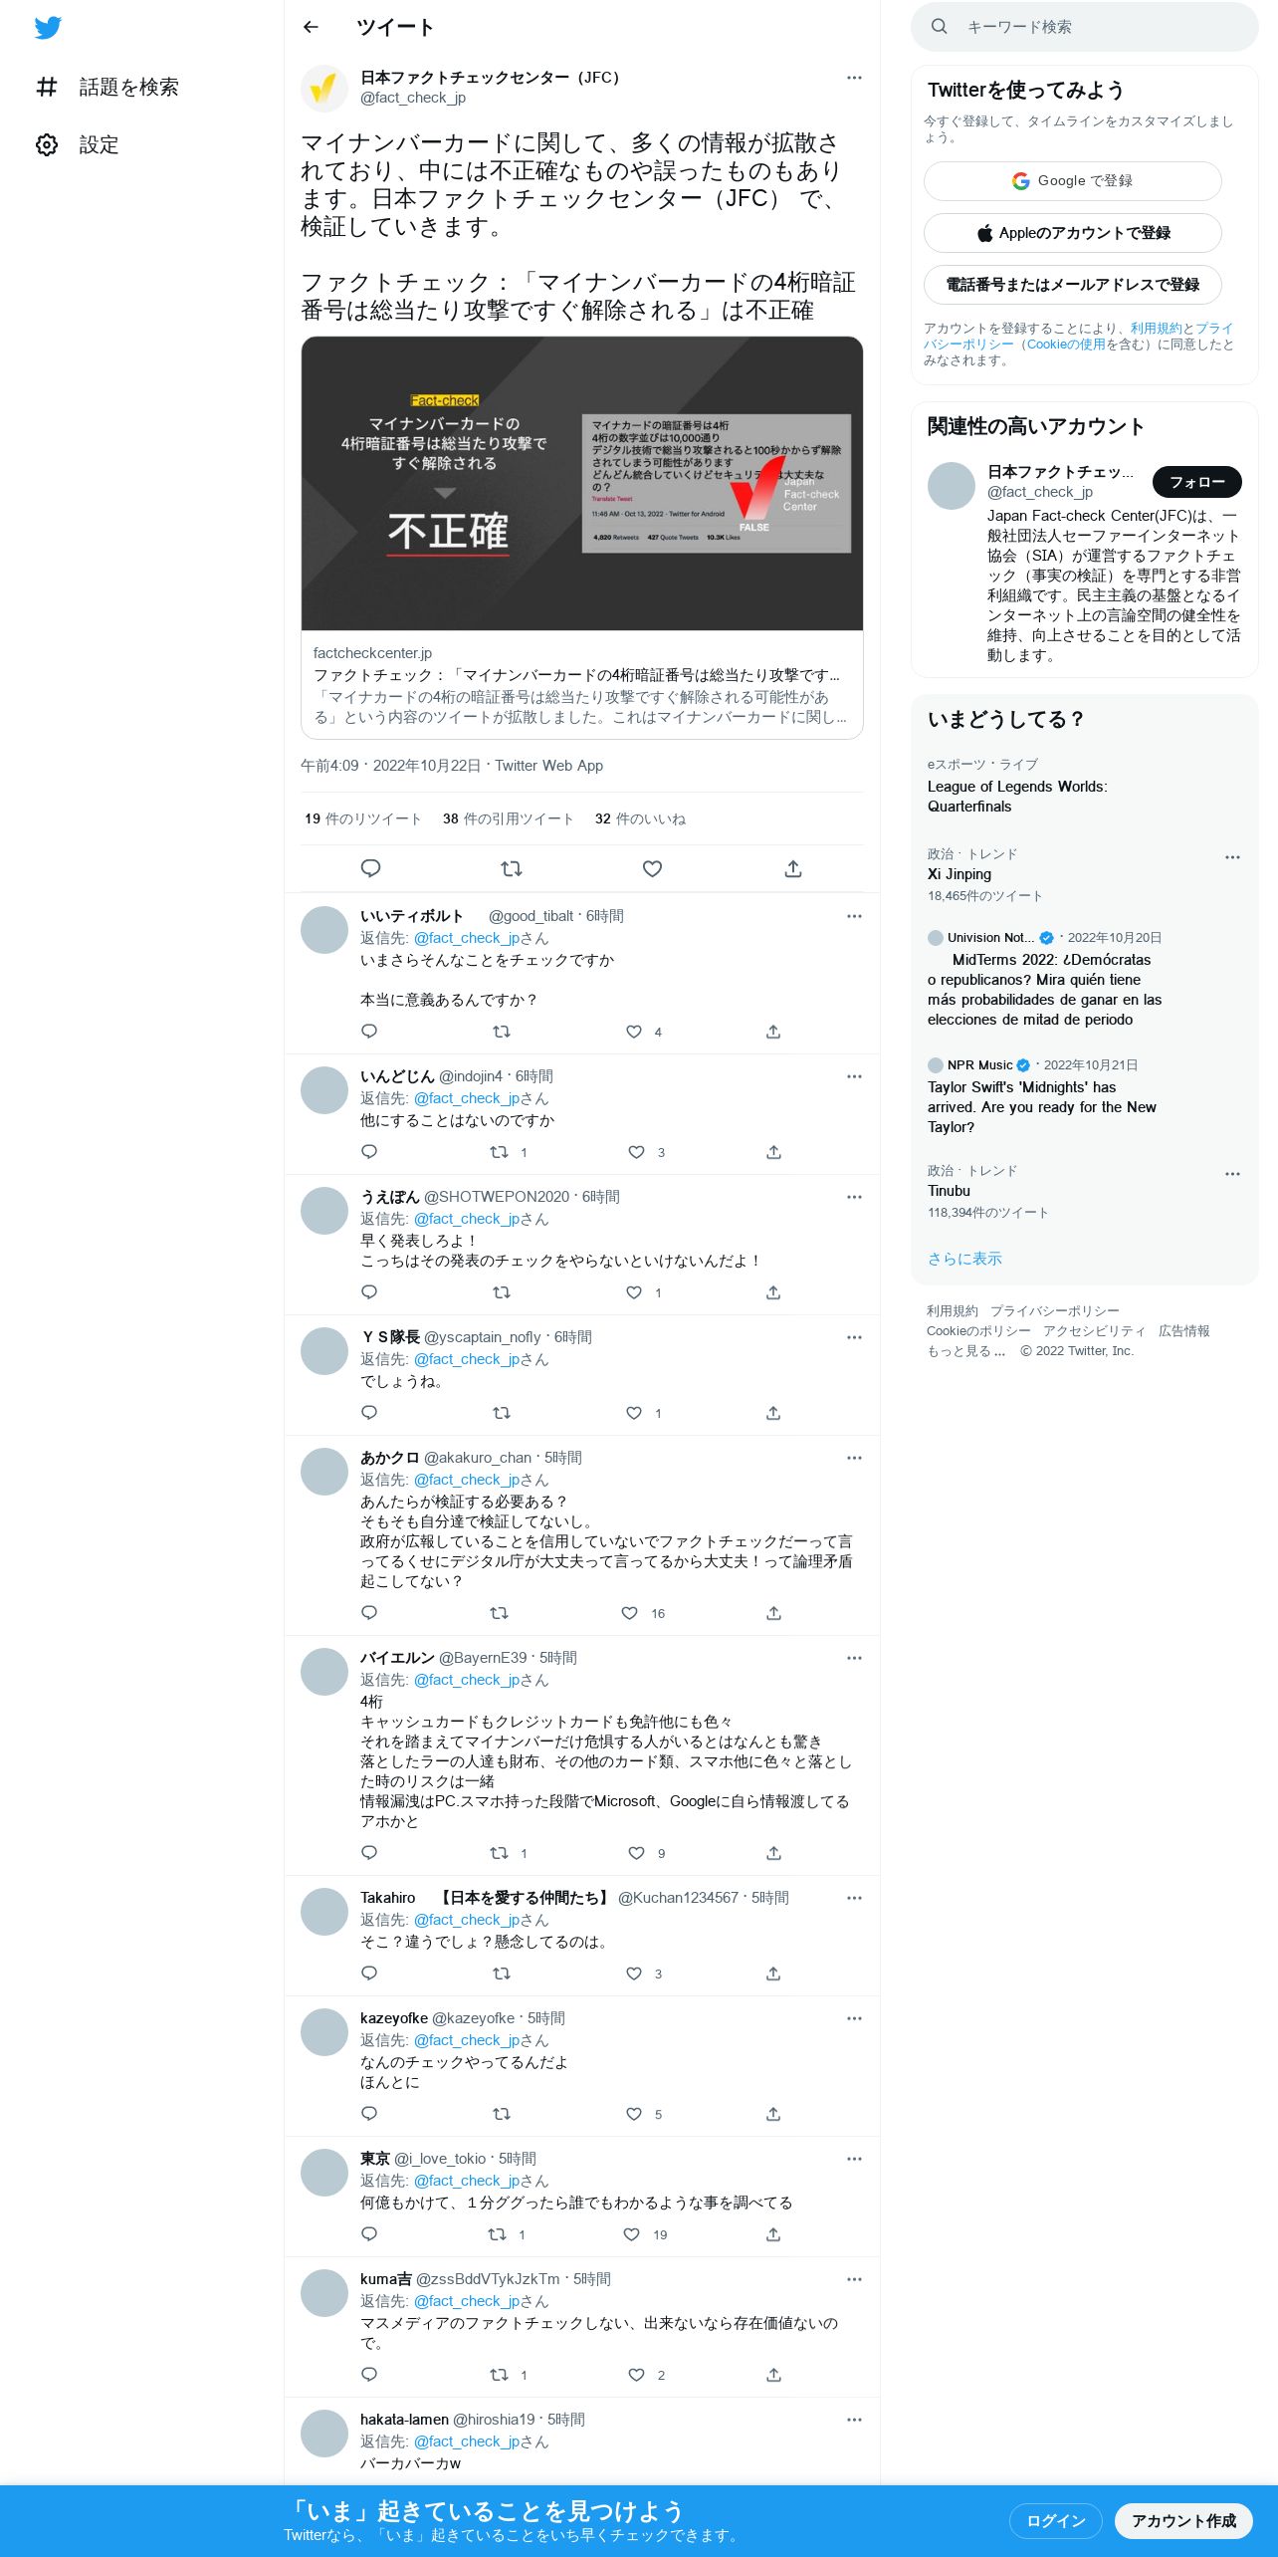Viewport: 1278px width, 2557px height.
Task: View the 38 件の引用ツイート list
Action: click(x=509, y=818)
